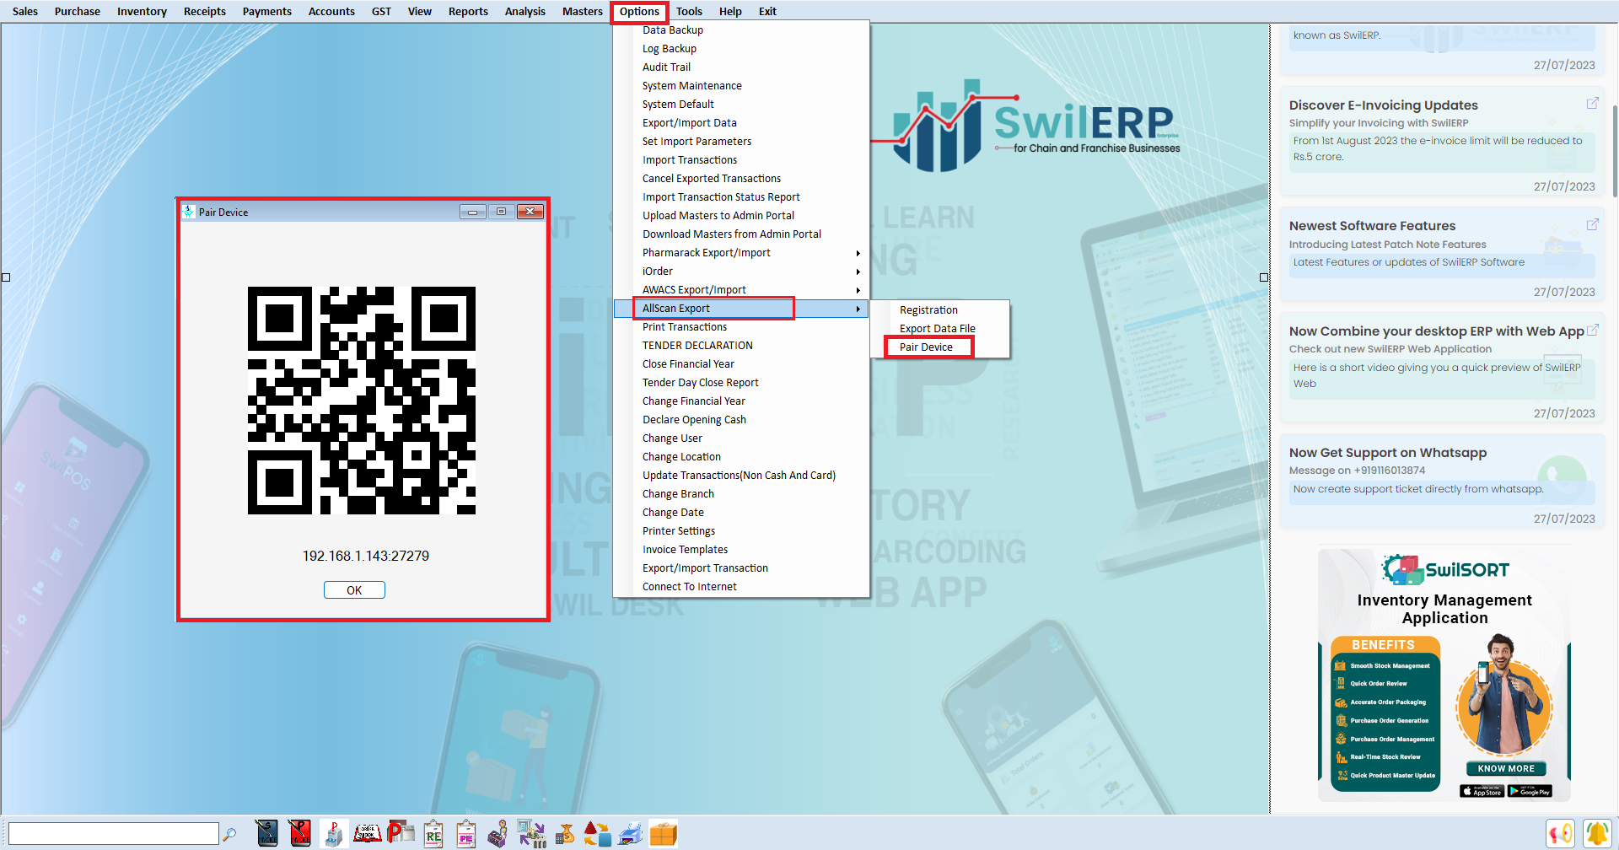Open the Sale Invoice (S) toolbar icon
The width and height of the screenshot is (1619, 850).
coord(266,833)
